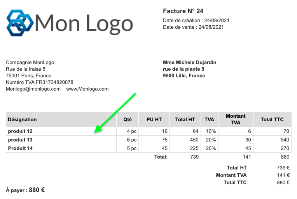Click the PU HT column header
Screen dimensions: 297x199
pyautogui.click(x=154, y=120)
